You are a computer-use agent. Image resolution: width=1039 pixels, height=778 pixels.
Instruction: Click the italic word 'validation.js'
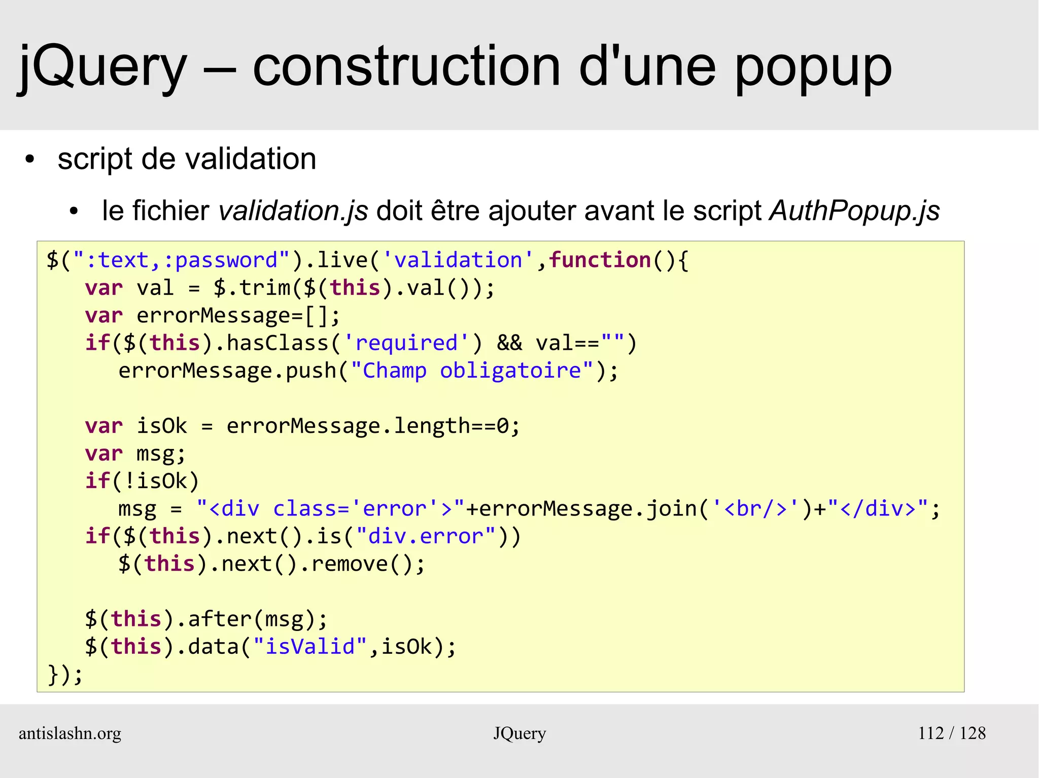click(x=293, y=211)
